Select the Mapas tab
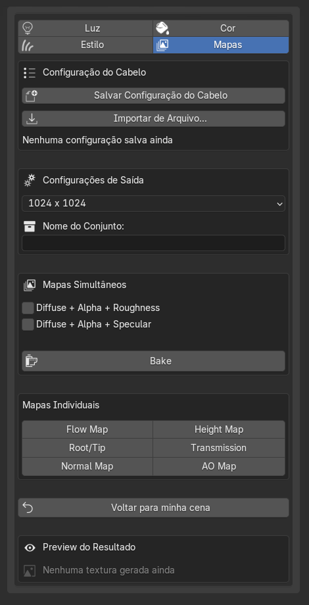The height and width of the screenshot is (605, 309). (221, 45)
